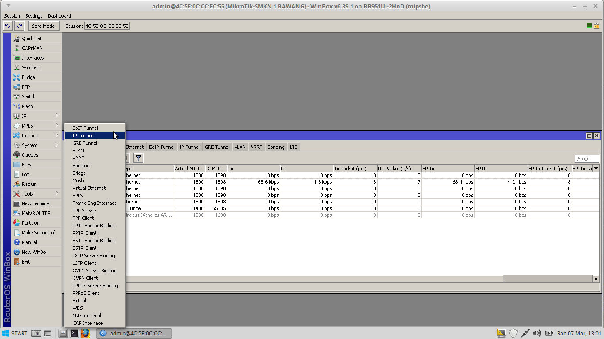Open the terminal icon in the taskbar
The width and height of the screenshot is (604, 339).
[x=74, y=333]
